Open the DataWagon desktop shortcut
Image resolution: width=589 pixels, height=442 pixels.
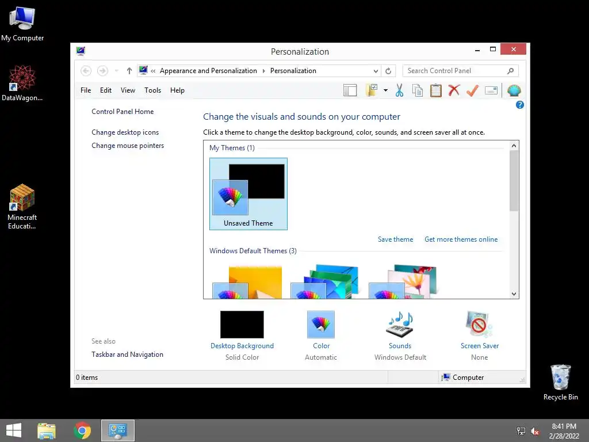coord(22,83)
